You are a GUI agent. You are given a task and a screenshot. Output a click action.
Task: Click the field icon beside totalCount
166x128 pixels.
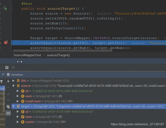pyautogui.click(x=23, y=101)
